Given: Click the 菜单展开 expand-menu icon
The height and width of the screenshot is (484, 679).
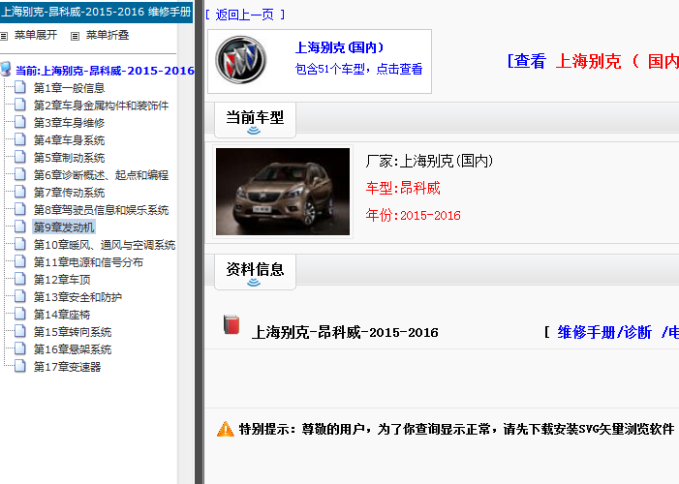Looking at the screenshot, I should (x=4, y=37).
